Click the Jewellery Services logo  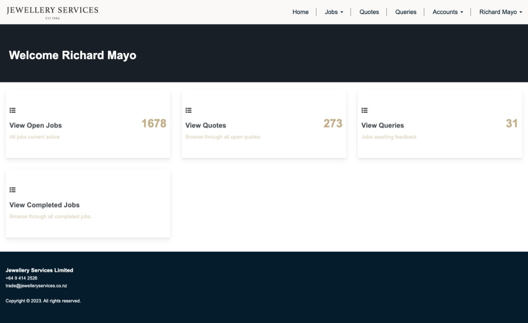[53, 12]
